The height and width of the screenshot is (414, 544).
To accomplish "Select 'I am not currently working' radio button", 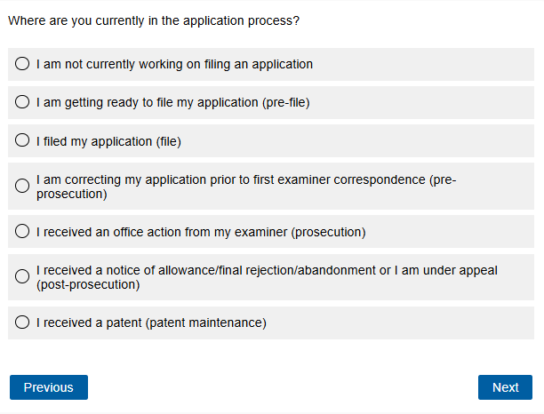I will tap(23, 64).
